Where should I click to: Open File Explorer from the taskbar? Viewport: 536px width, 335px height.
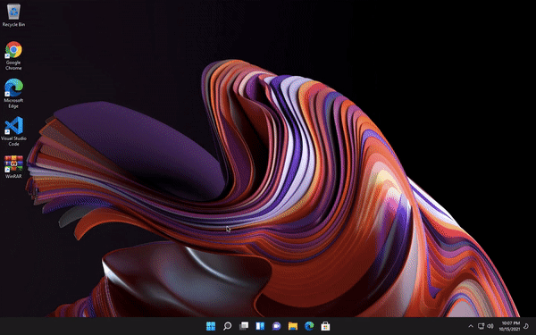293,326
